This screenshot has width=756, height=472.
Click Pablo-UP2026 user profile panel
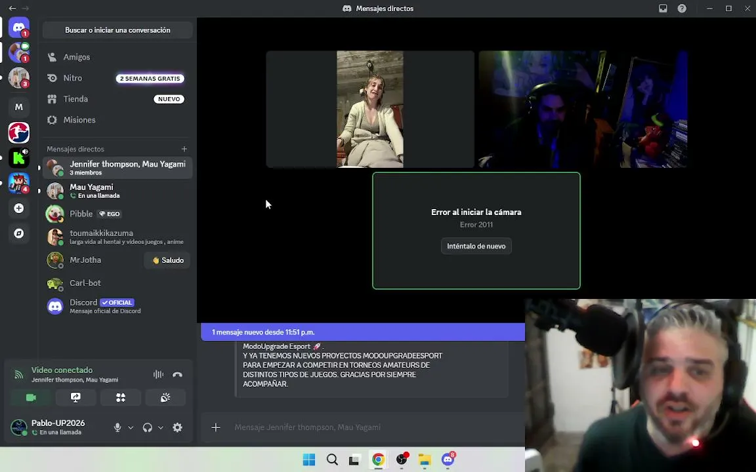[58, 427]
